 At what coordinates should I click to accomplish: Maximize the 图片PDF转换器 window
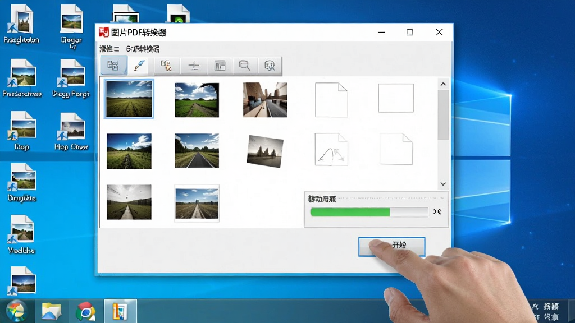[409, 32]
